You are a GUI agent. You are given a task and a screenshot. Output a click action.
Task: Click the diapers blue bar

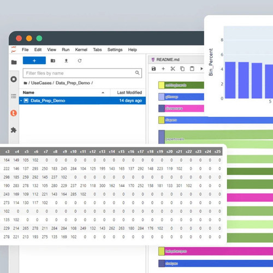(219, 120)
